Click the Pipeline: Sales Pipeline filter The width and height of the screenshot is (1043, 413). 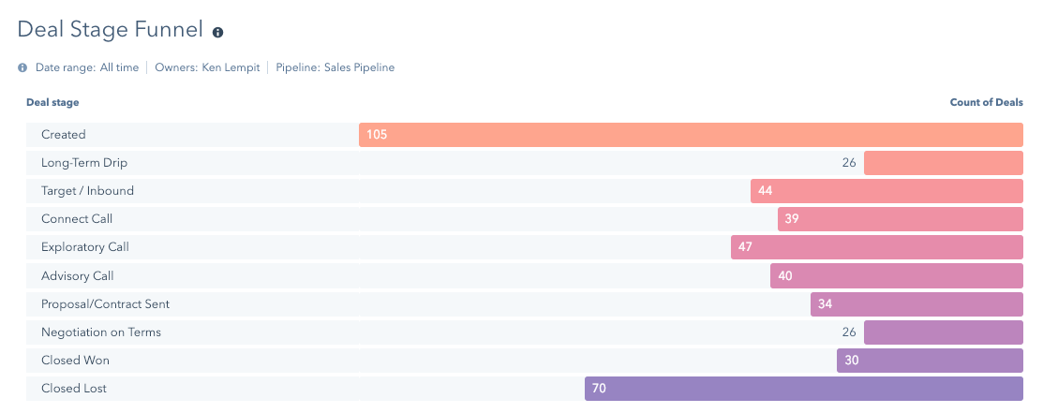(x=335, y=67)
